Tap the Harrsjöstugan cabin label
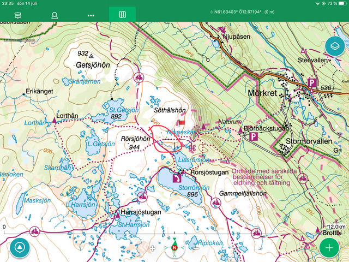This screenshot has width=349, height=262. [139, 211]
